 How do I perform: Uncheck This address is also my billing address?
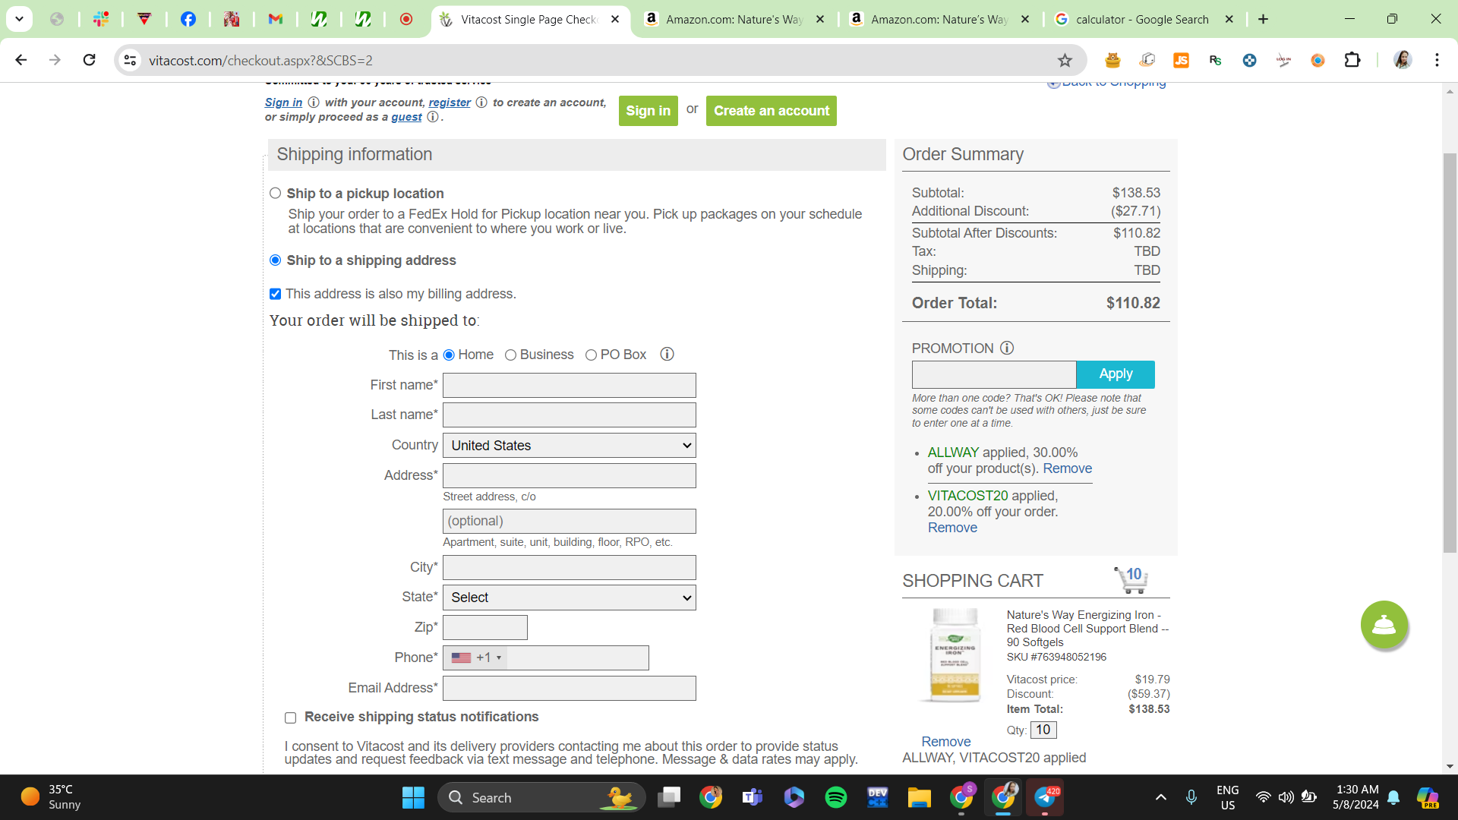275,294
